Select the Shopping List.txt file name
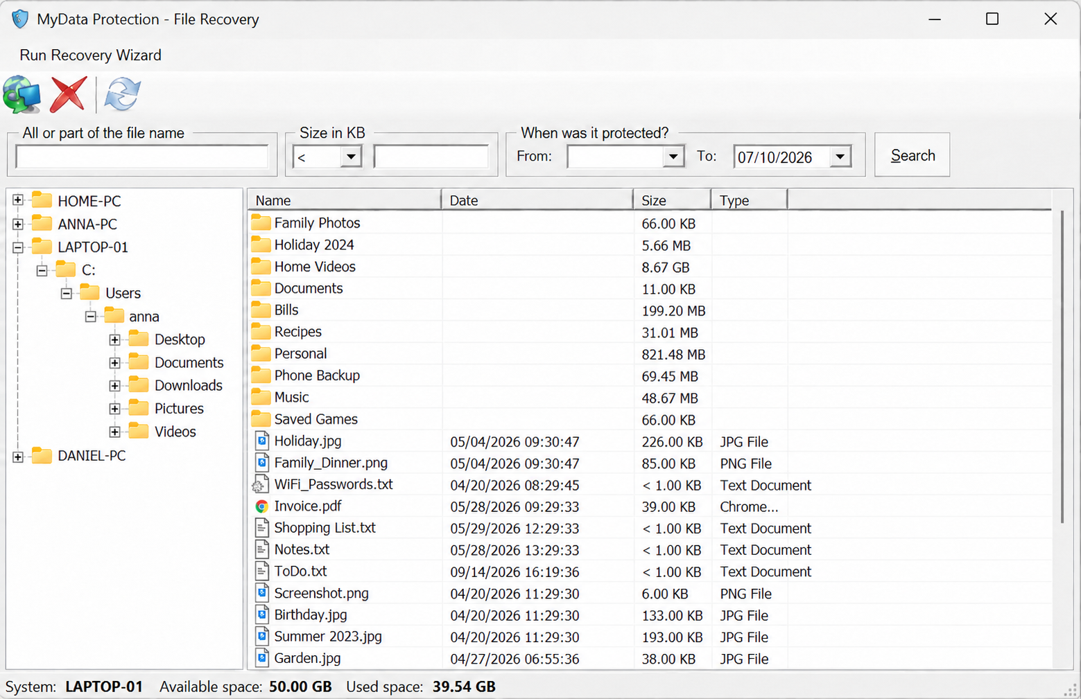 [x=325, y=528]
